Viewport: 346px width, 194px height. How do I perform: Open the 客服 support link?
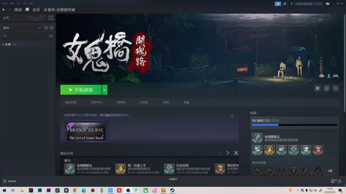coord(186,102)
